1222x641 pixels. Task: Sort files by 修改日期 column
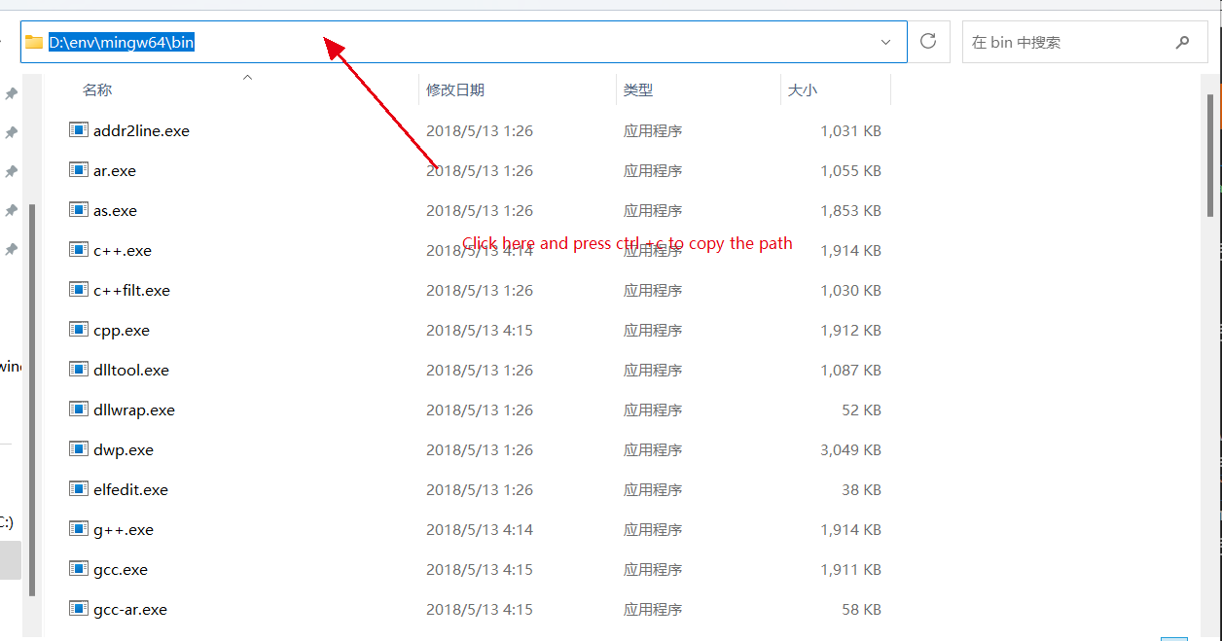pos(454,89)
